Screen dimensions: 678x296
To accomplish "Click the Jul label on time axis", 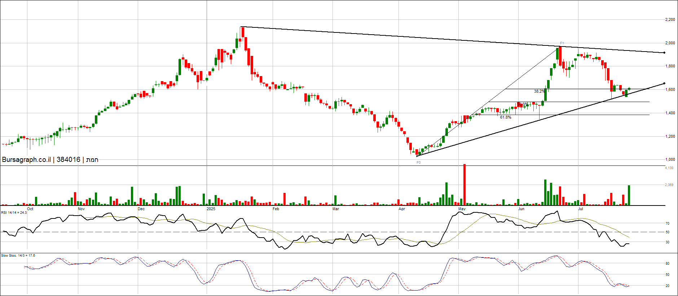I will [x=581, y=209].
